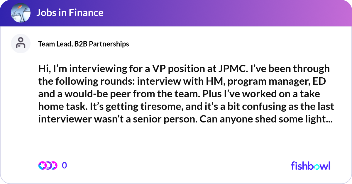
Task: Click the goldfish bowl group avatar
Action: (21, 13)
